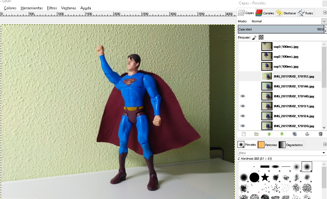Open the brush filter tag dropdown arrow

pyautogui.click(x=324, y=153)
